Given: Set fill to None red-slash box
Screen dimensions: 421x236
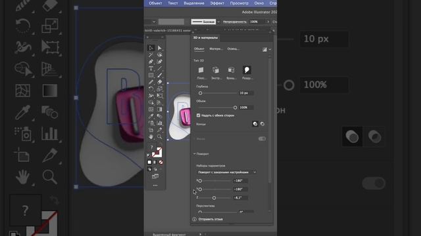Looking at the screenshot, I should coord(161,162).
